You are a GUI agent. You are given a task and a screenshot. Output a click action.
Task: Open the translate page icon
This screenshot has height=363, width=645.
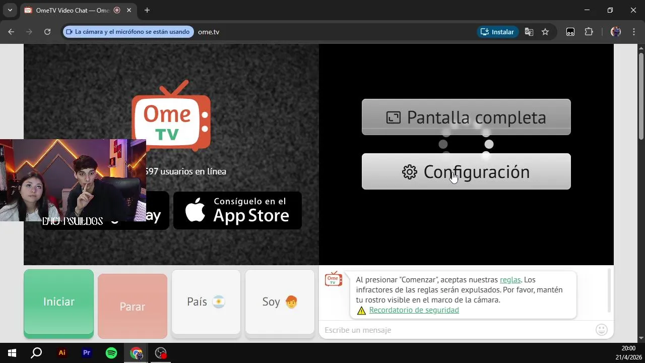529,32
